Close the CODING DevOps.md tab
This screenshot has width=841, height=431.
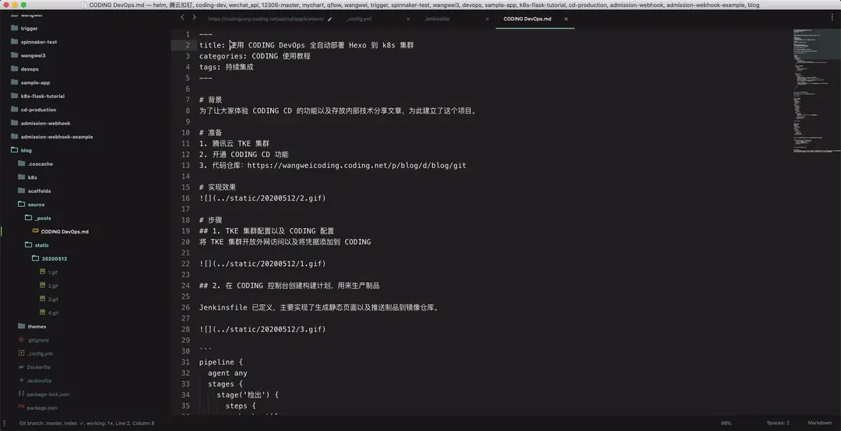point(566,19)
